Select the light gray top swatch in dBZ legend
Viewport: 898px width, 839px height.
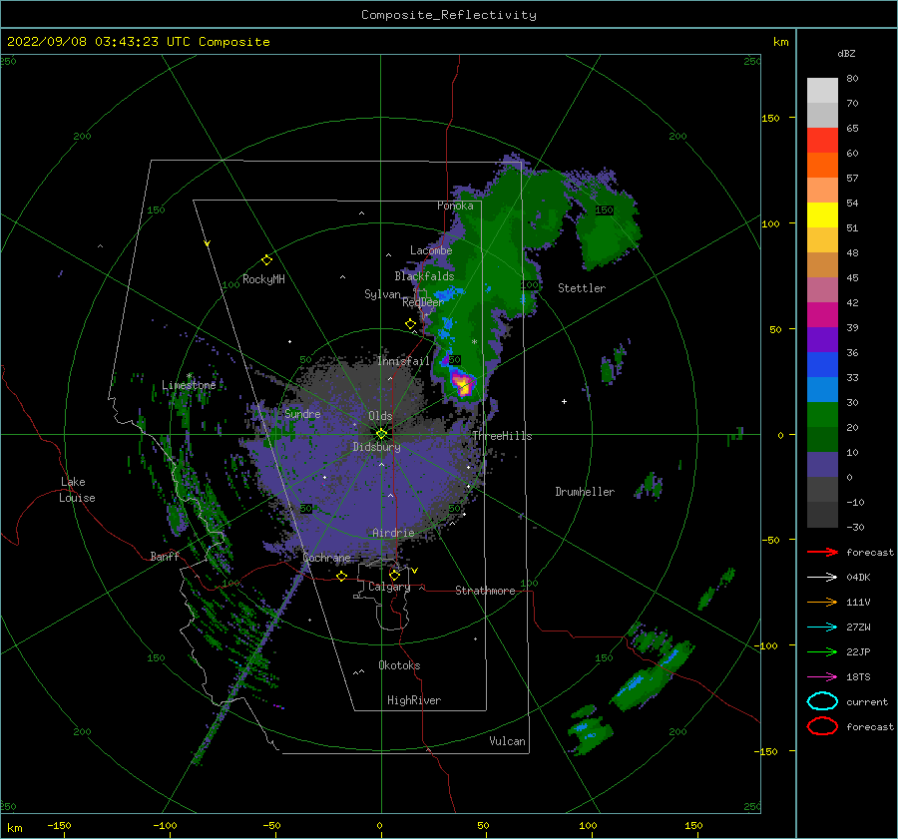click(x=822, y=91)
